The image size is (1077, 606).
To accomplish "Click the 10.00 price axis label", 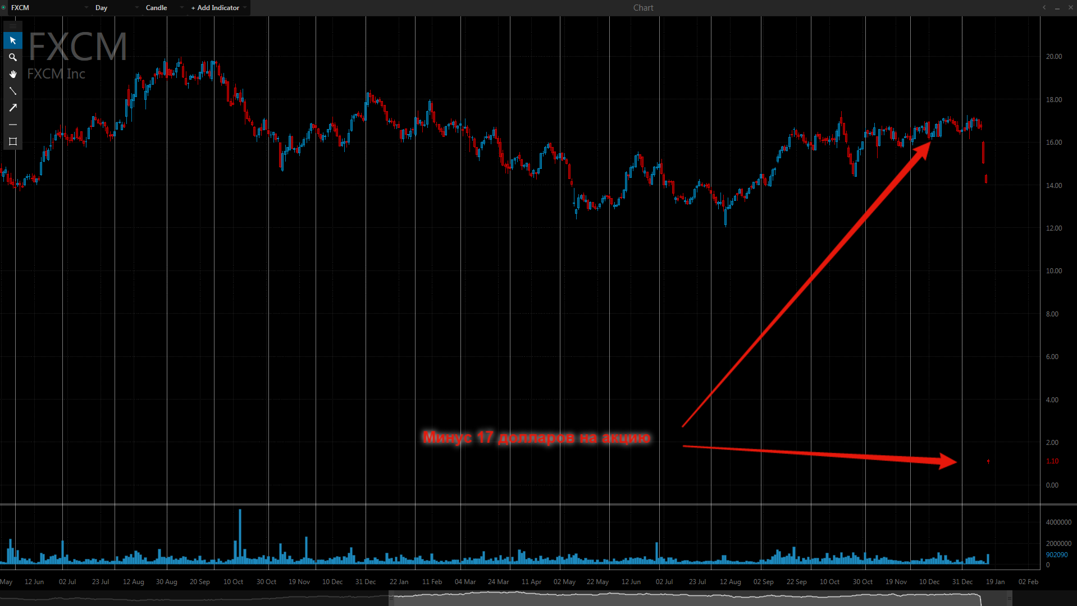I will pos(1054,271).
